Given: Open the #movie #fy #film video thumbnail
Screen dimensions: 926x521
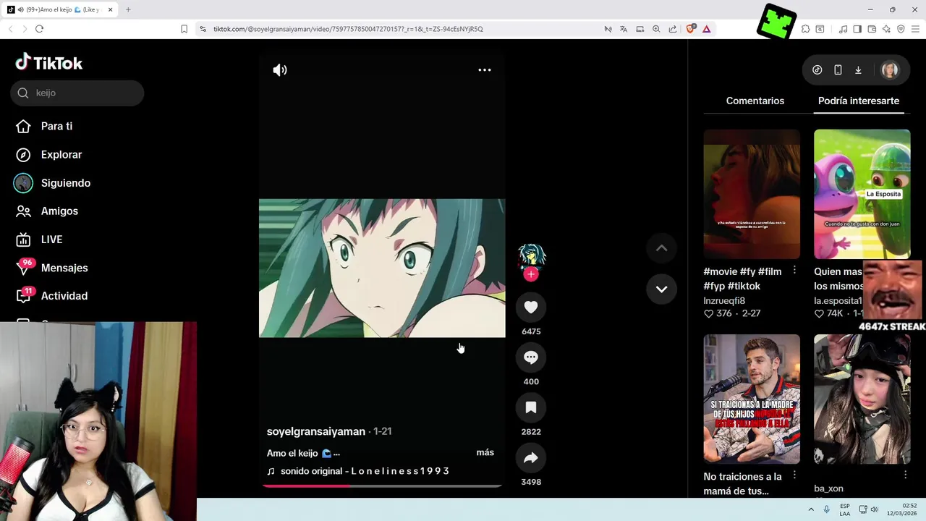Looking at the screenshot, I should click(752, 194).
